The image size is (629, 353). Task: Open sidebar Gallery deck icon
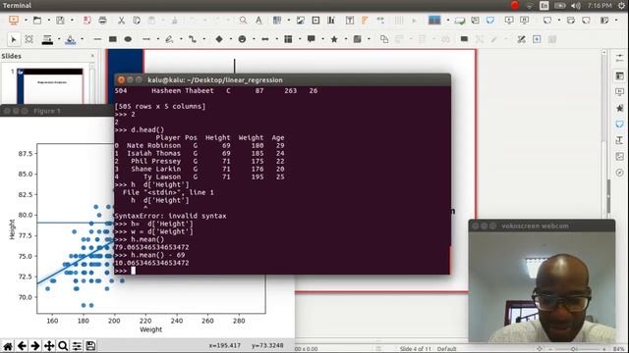pos(619,157)
